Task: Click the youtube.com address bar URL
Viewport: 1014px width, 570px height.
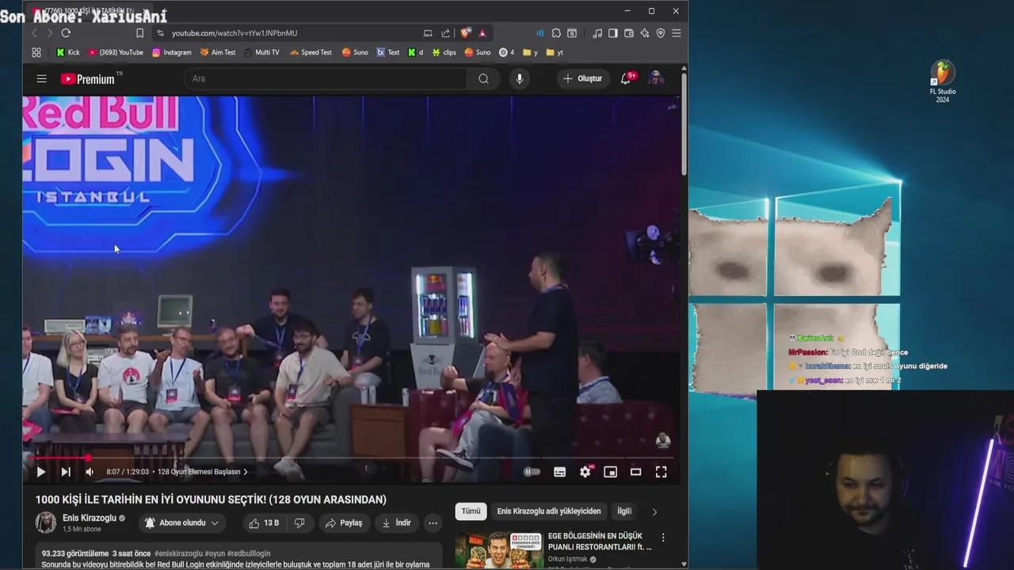Action: tap(234, 33)
